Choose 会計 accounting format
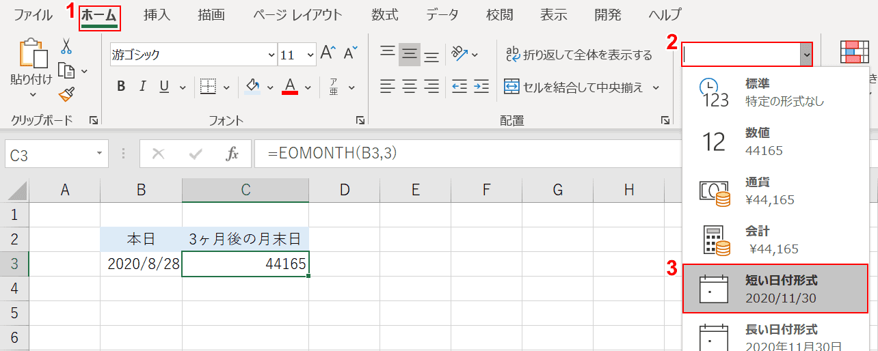 click(775, 240)
